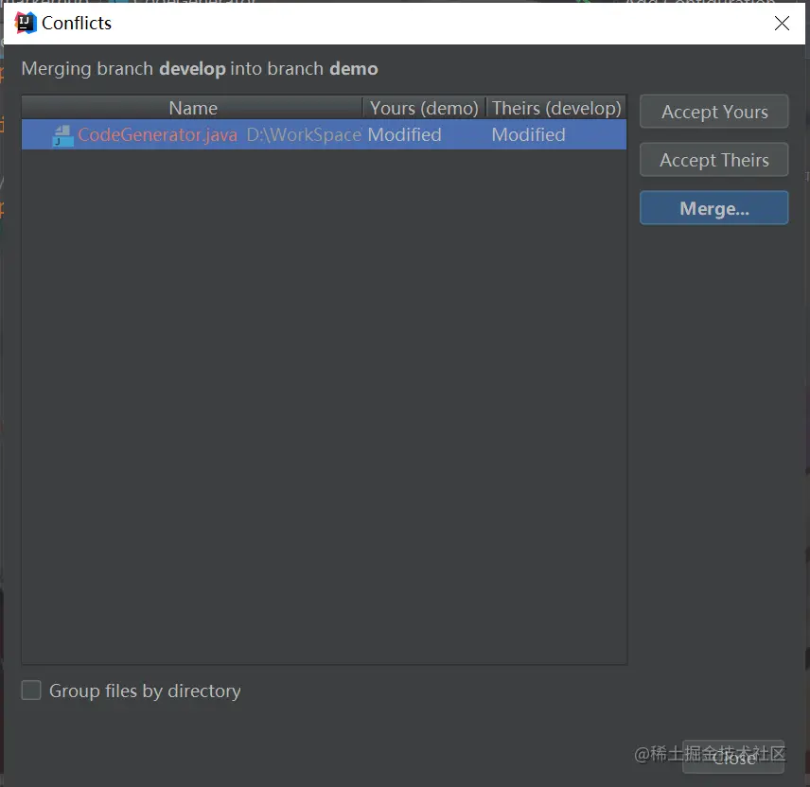This screenshot has height=787, width=810.
Task: Close the Conflicts dialog via Close button
Action: click(x=733, y=757)
